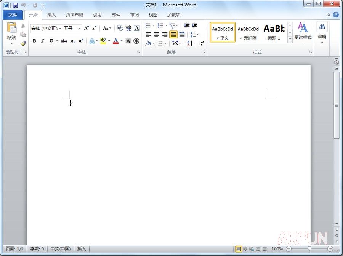The height and width of the screenshot is (256, 343).
Task: Apply strikethrough formatting
Action: tap(63, 40)
